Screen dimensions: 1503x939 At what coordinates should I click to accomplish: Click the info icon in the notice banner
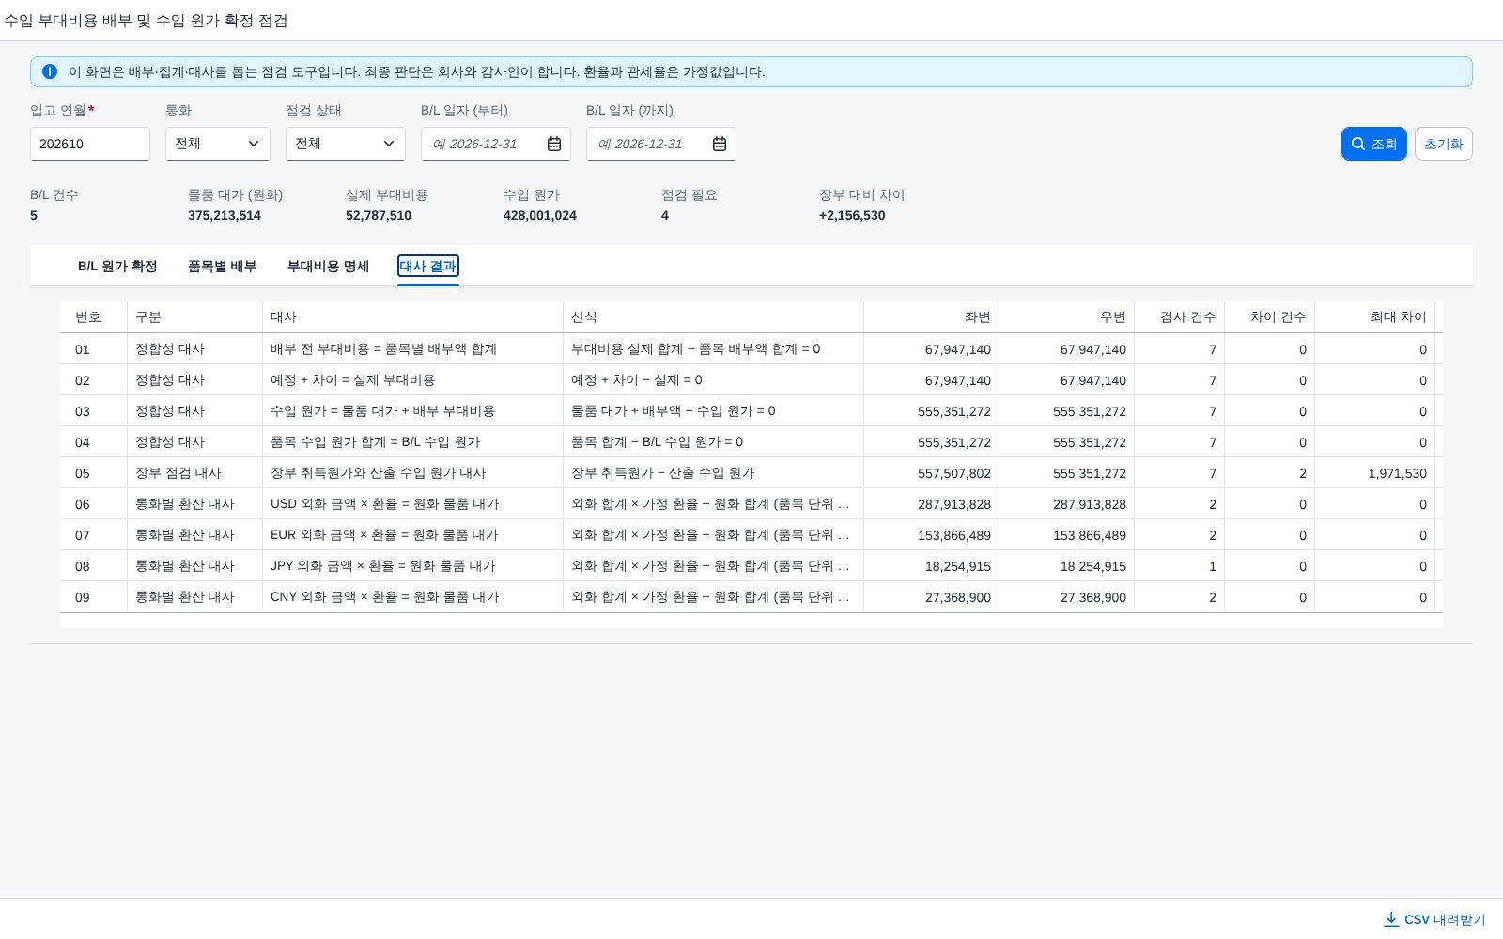[50, 71]
